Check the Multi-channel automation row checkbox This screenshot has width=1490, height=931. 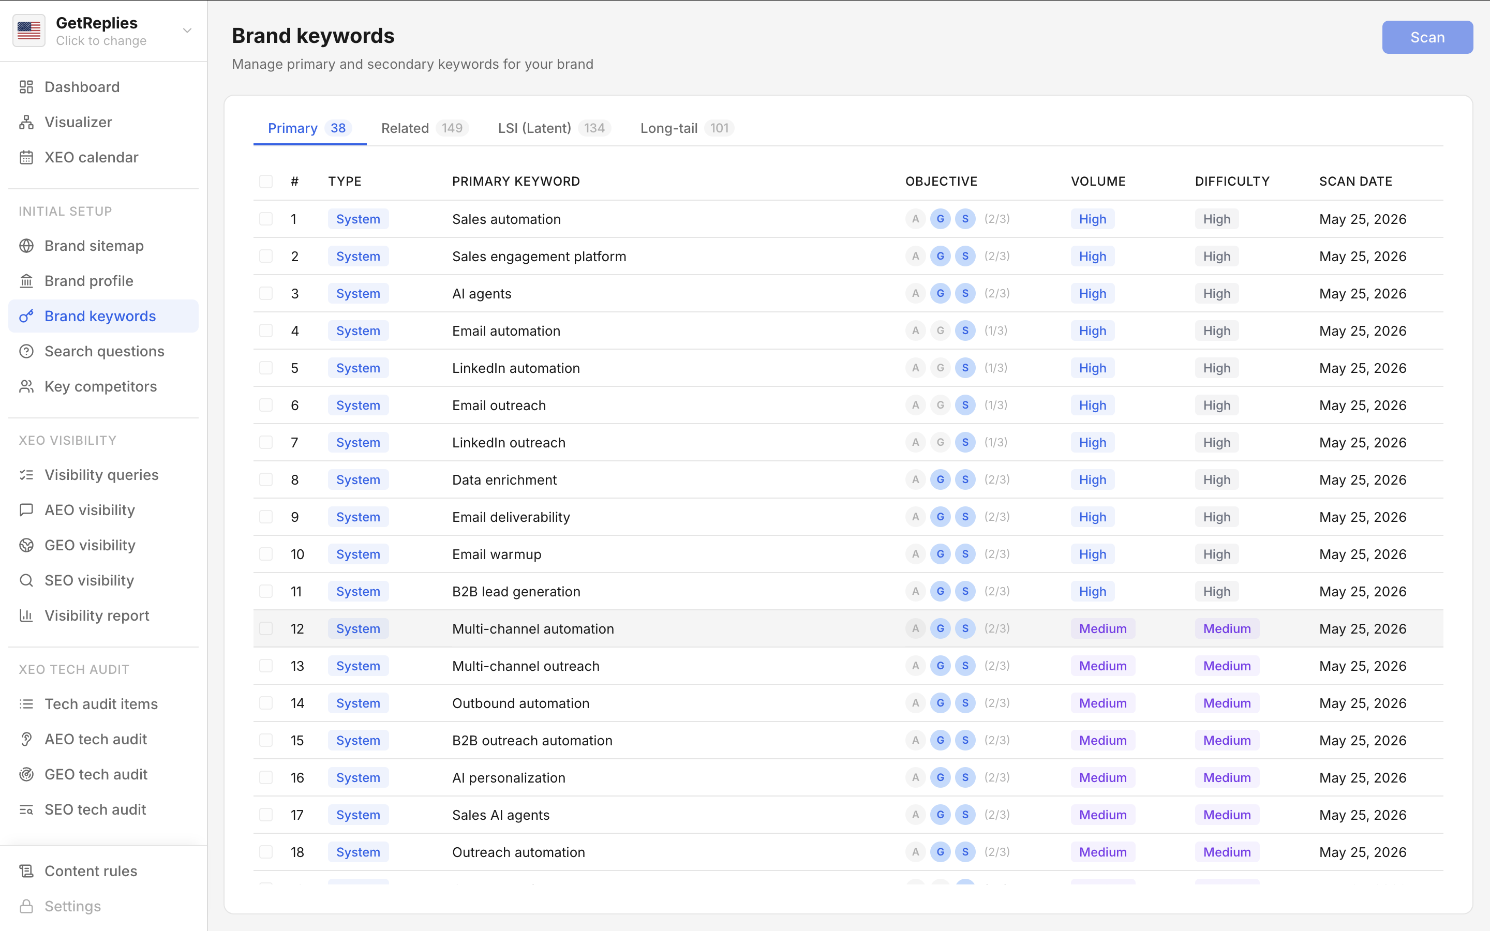266,628
